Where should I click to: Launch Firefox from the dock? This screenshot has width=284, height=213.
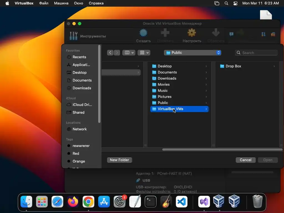coord(73,201)
